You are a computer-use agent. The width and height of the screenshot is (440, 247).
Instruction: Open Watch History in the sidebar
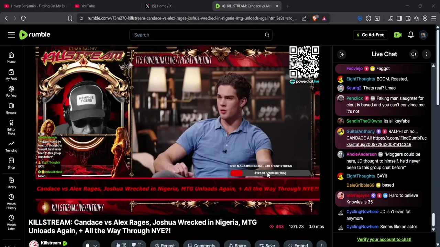(x=11, y=202)
